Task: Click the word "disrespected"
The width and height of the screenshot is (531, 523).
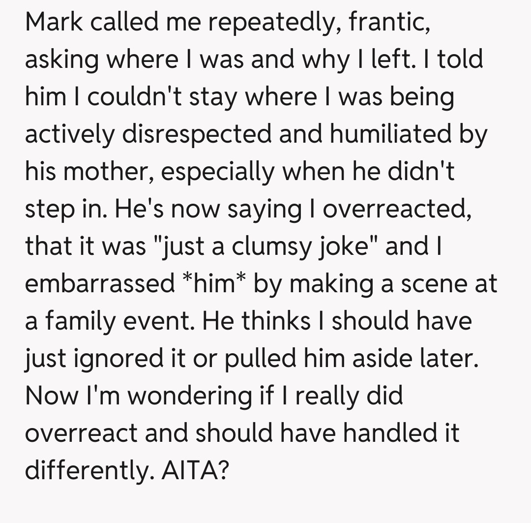Action: pos(197,134)
